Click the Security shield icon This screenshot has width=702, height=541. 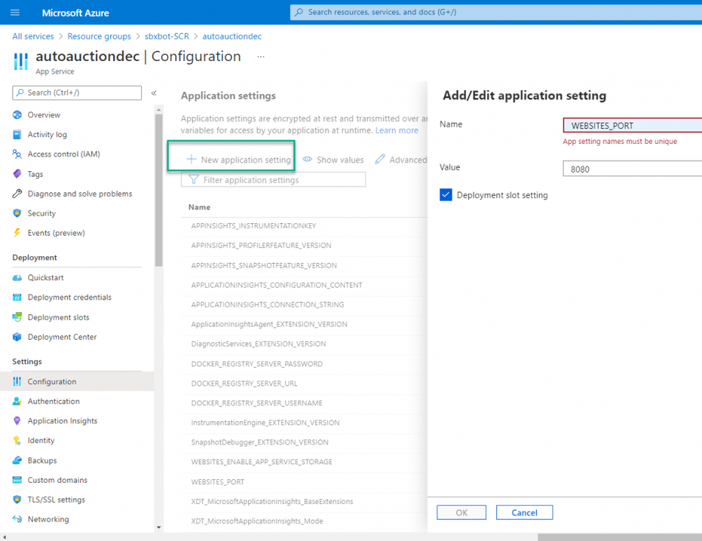pos(17,213)
